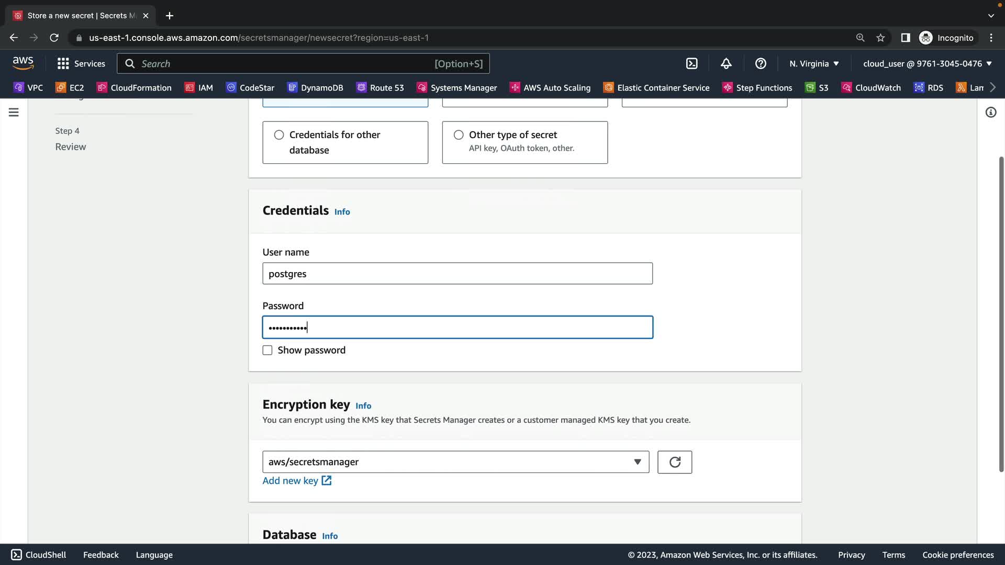This screenshot has width=1005, height=565.
Task: Refresh the encryption key list
Action: coord(674,462)
